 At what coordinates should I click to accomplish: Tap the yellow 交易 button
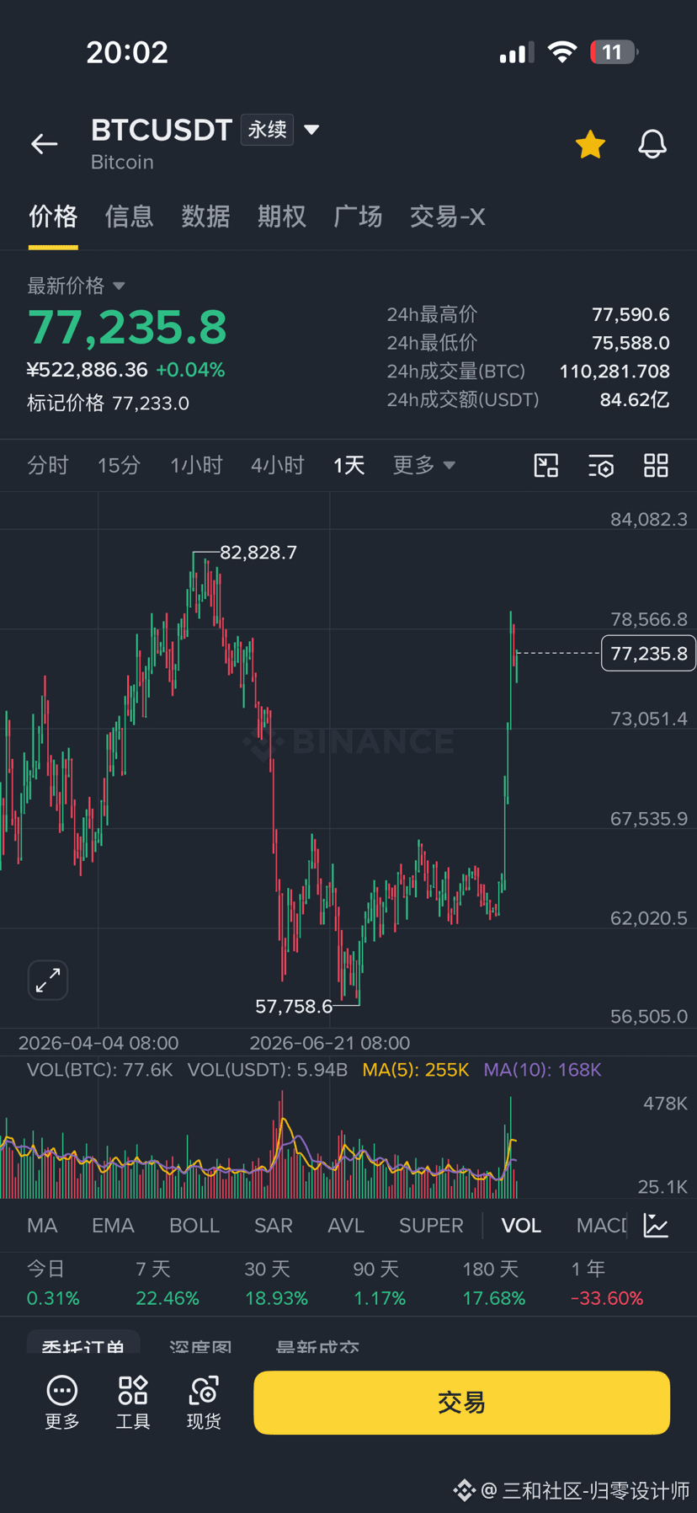click(x=461, y=1403)
